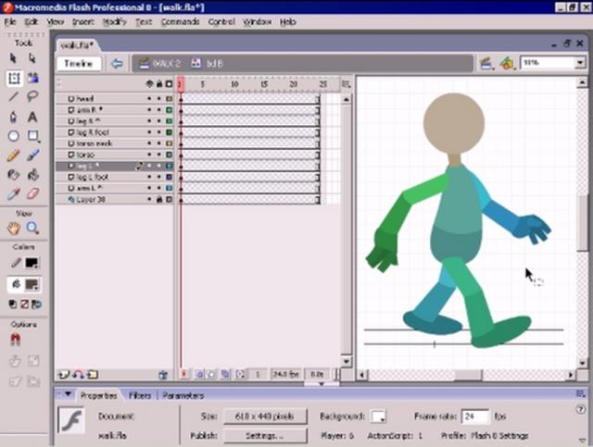Click the Edit Scene icon

click(486, 64)
